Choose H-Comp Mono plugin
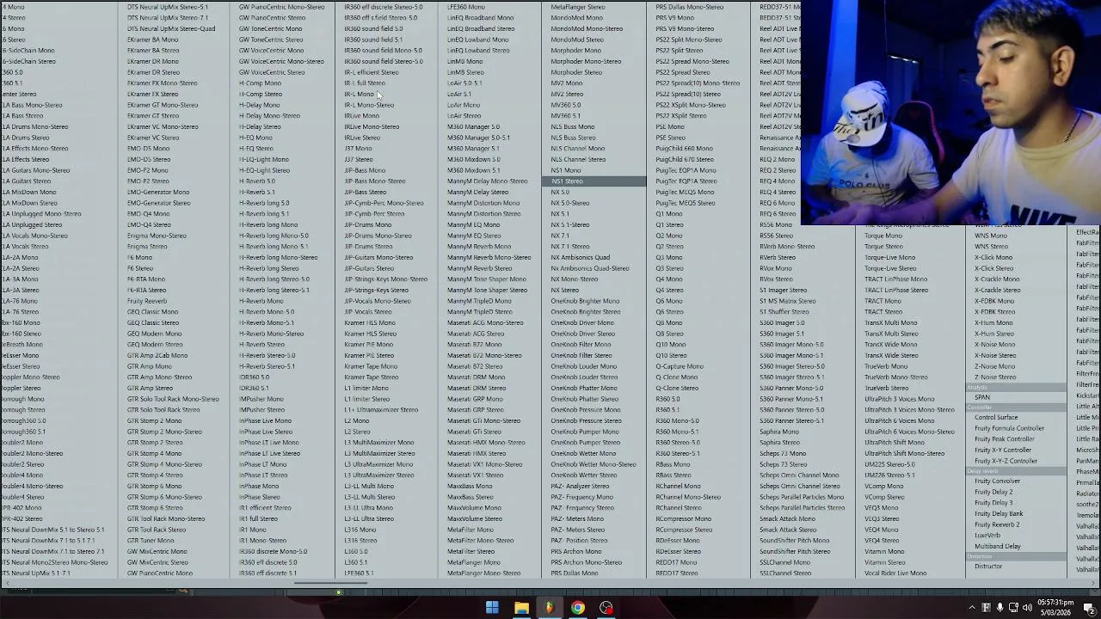Viewport: 1101px width, 619px height. point(260,83)
